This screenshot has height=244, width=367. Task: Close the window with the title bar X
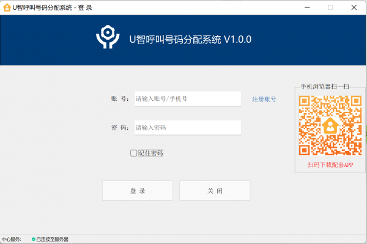pyautogui.click(x=354, y=7)
